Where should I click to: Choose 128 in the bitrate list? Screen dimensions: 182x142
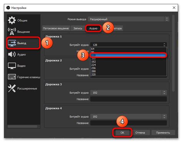click(x=129, y=55)
